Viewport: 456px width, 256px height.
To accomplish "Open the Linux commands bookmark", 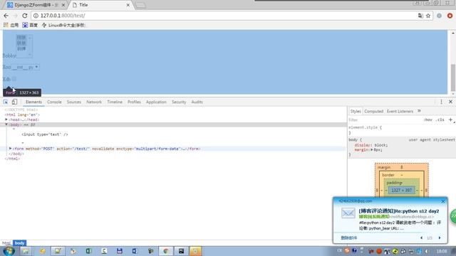I will [x=63, y=26].
